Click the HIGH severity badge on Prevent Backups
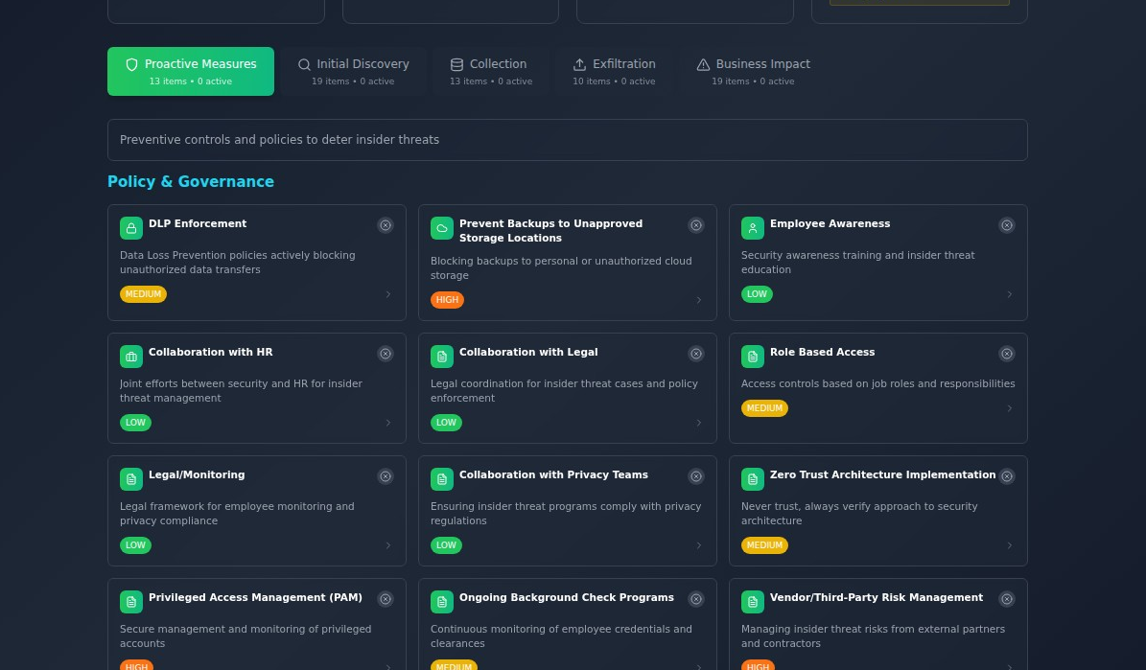 447,300
